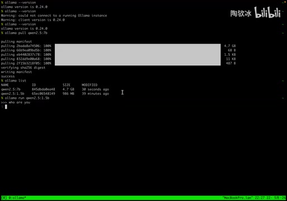
Task: Click the ID column header
Action: coord(34,85)
